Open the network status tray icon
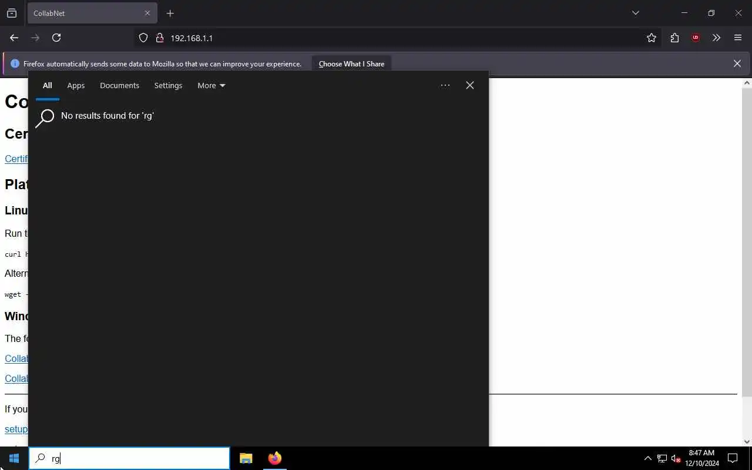The height and width of the screenshot is (470, 752). click(662, 458)
